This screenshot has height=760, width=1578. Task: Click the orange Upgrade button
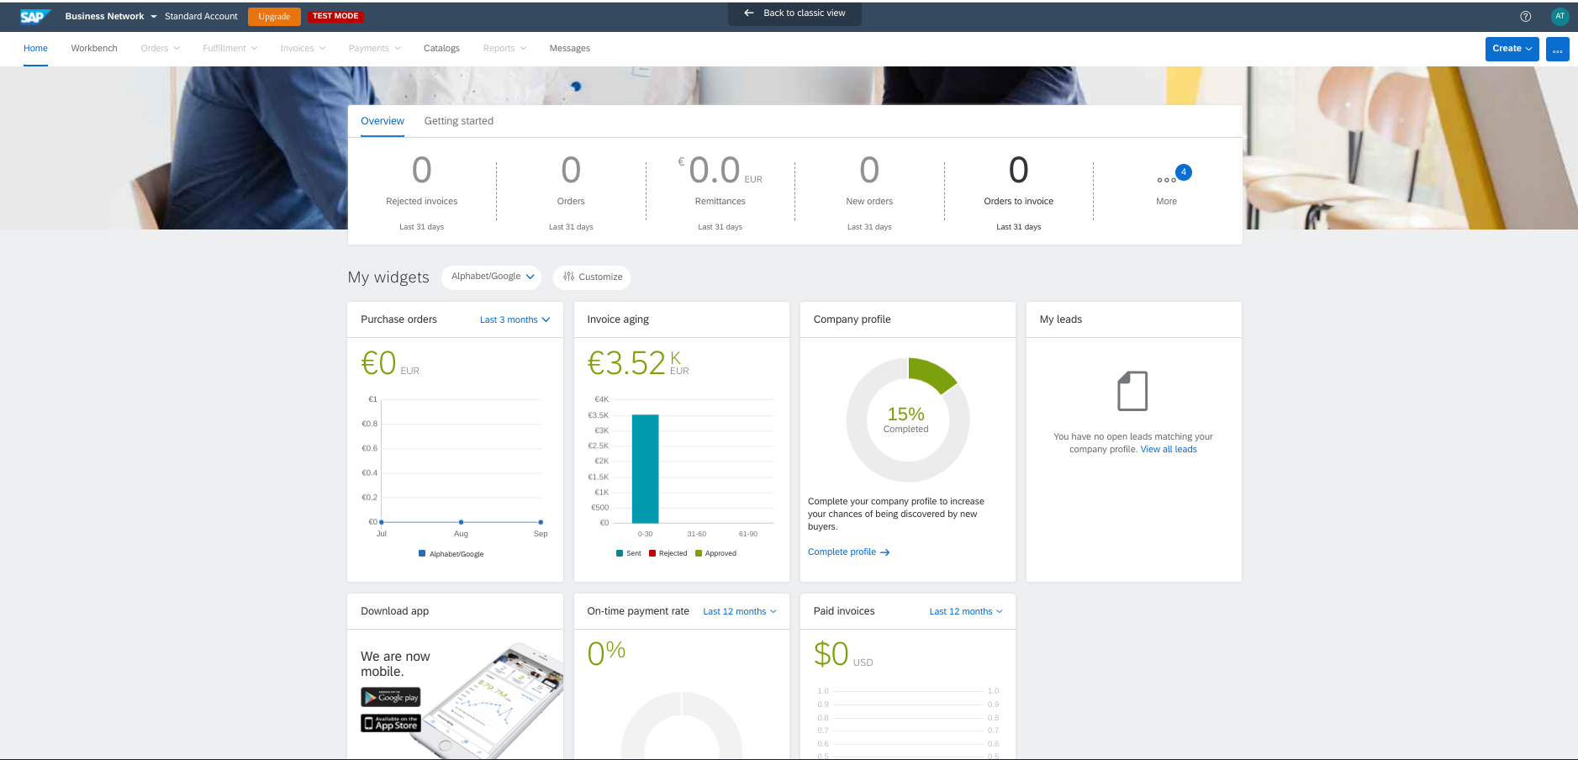tap(274, 16)
